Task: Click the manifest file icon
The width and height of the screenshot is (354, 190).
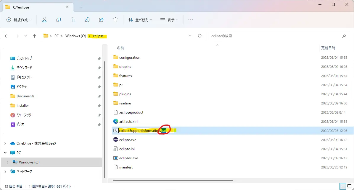Action: tap(116, 167)
